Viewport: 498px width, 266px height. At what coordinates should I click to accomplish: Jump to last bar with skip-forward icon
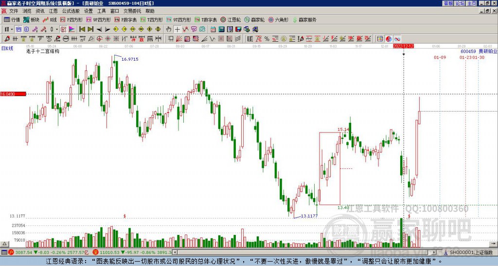[90, 30]
